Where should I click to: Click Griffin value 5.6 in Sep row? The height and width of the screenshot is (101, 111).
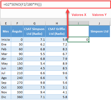(x=57, y=83)
